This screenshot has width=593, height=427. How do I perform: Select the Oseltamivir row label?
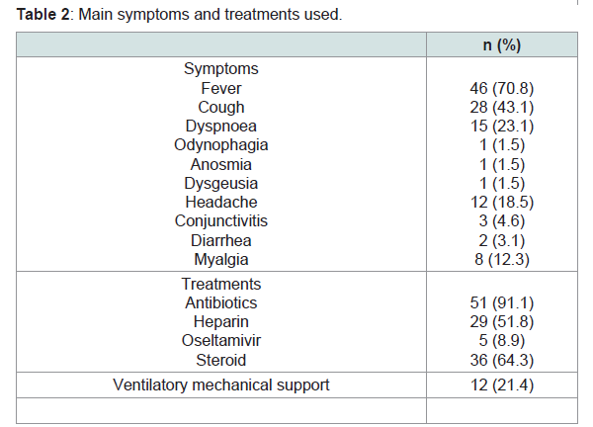(x=221, y=341)
